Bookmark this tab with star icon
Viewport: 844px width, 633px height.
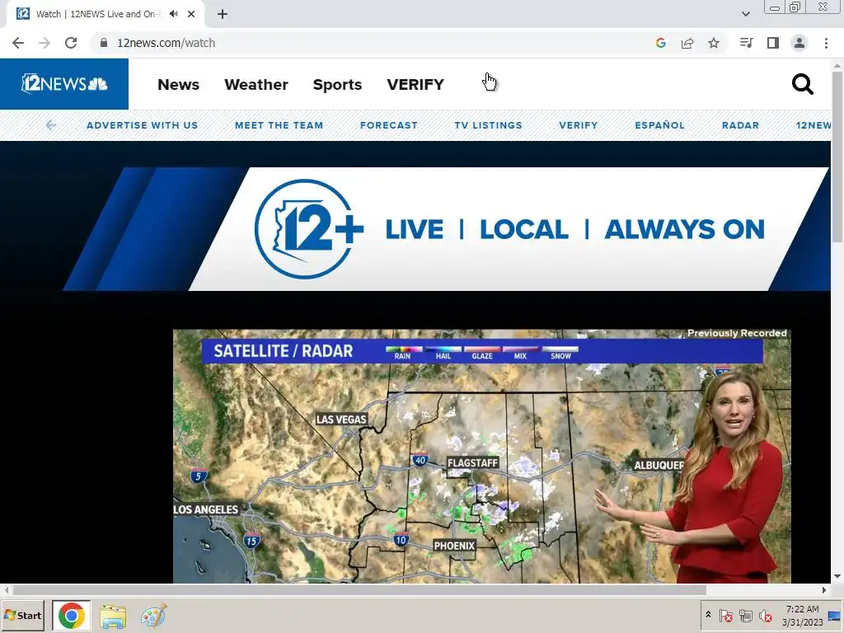coord(714,43)
